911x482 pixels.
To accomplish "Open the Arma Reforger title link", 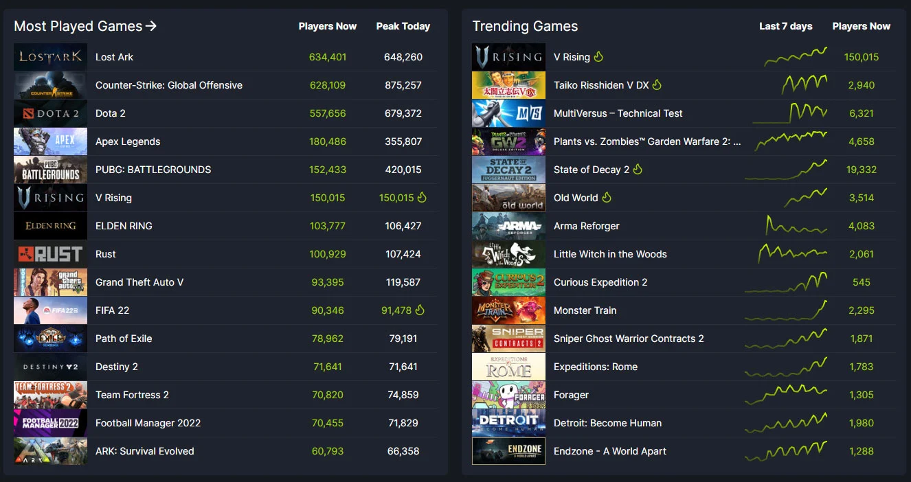I will tap(587, 226).
